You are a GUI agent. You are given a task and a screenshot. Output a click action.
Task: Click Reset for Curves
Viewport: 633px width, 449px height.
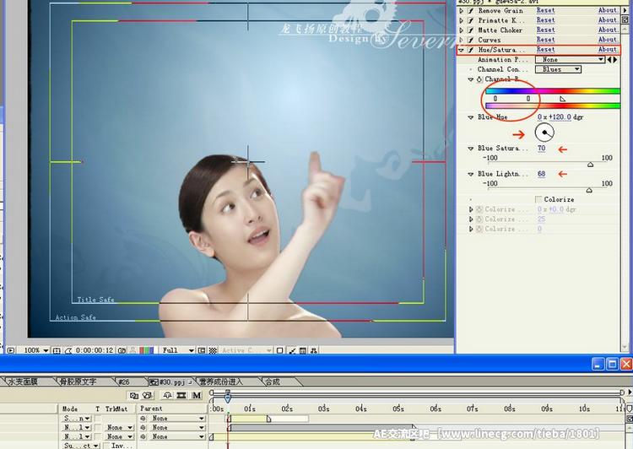(x=545, y=40)
